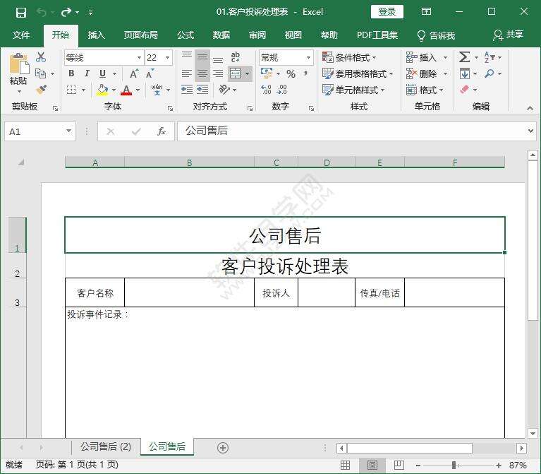Click the increase font size icon
This screenshot has width=541, height=474.
tap(134, 73)
